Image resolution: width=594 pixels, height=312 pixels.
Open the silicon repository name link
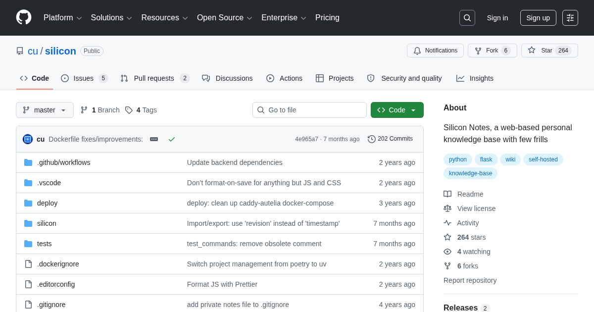pos(60,51)
